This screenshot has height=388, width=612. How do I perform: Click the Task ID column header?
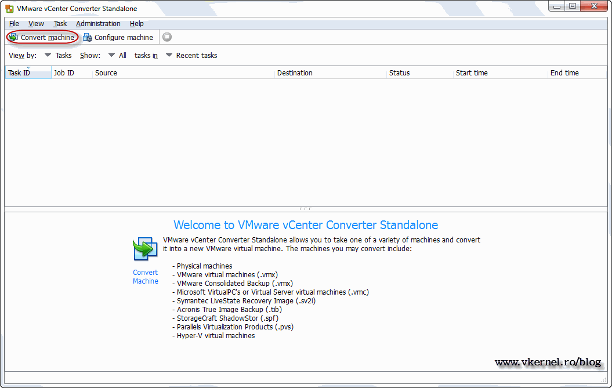tap(20, 73)
